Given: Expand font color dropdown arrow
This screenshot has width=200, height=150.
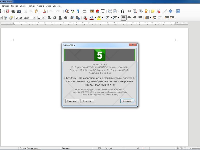Looking at the screenshot, I should pos(95,18).
